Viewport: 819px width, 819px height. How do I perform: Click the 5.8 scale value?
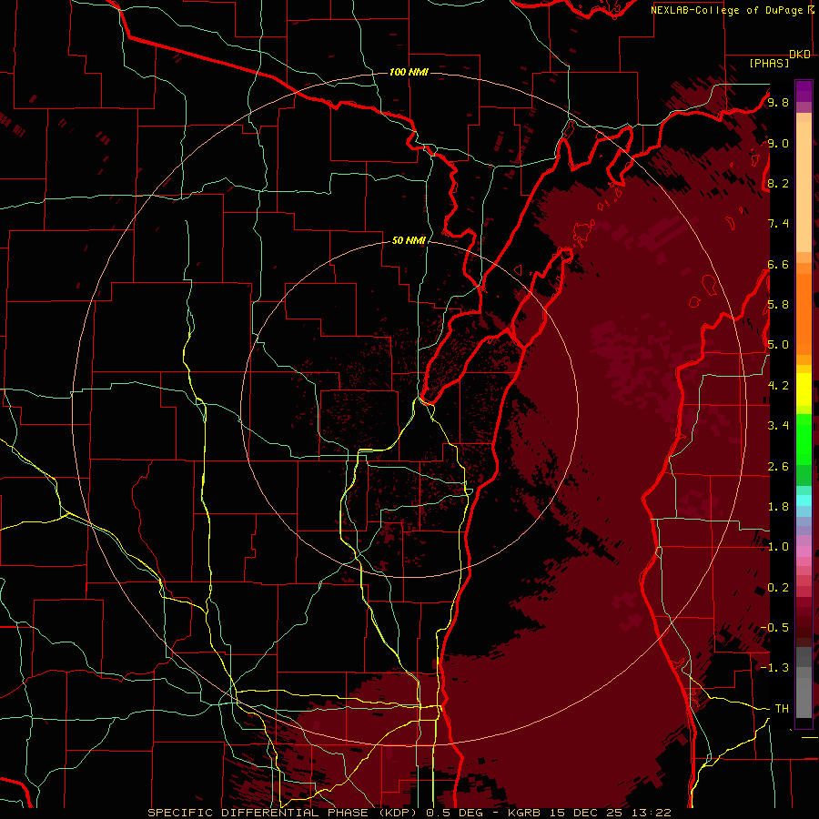pyautogui.click(x=778, y=305)
